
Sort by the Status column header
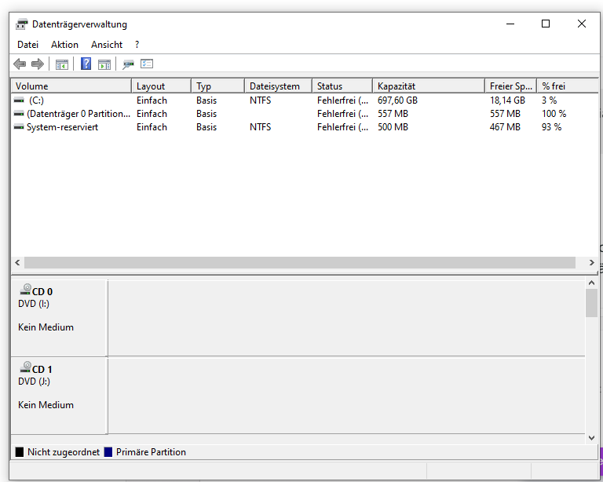(x=342, y=86)
